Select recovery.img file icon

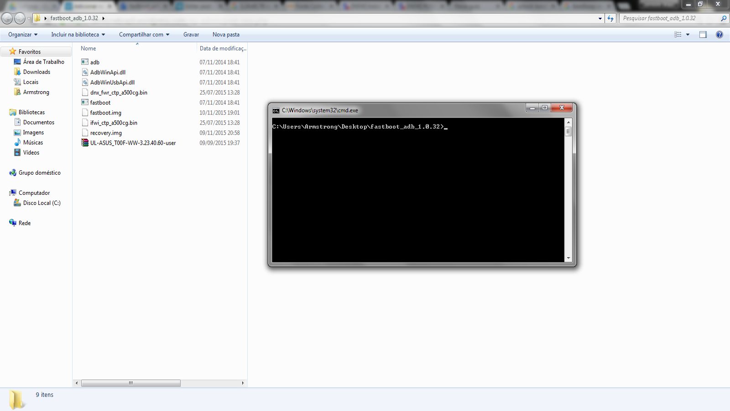(85, 133)
